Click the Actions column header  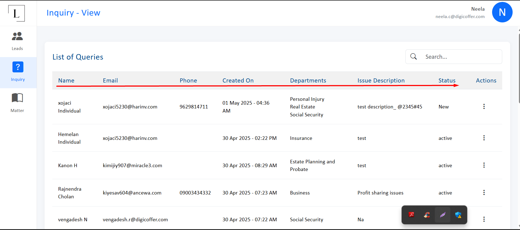point(486,81)
